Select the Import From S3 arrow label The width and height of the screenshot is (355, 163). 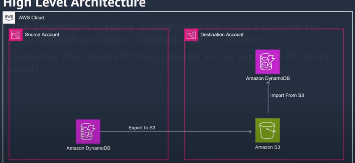point(287,95)
